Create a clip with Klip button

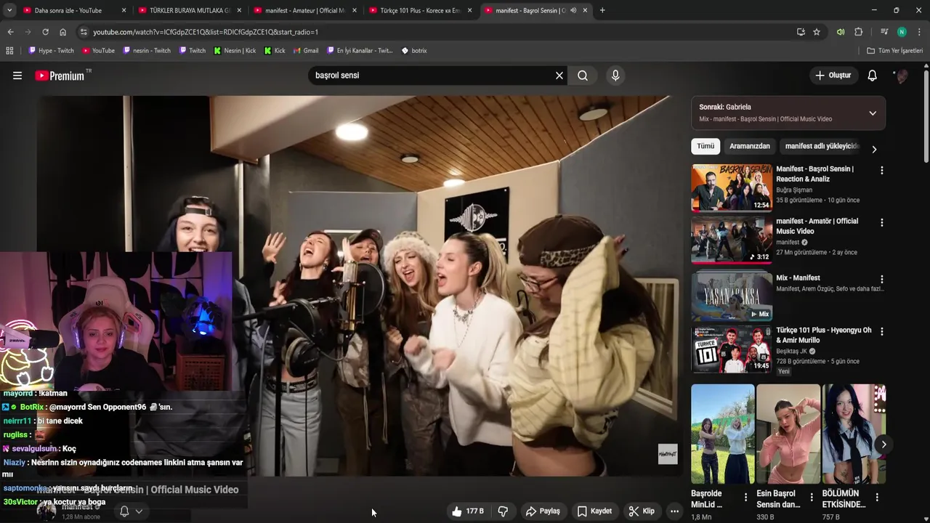642,511
